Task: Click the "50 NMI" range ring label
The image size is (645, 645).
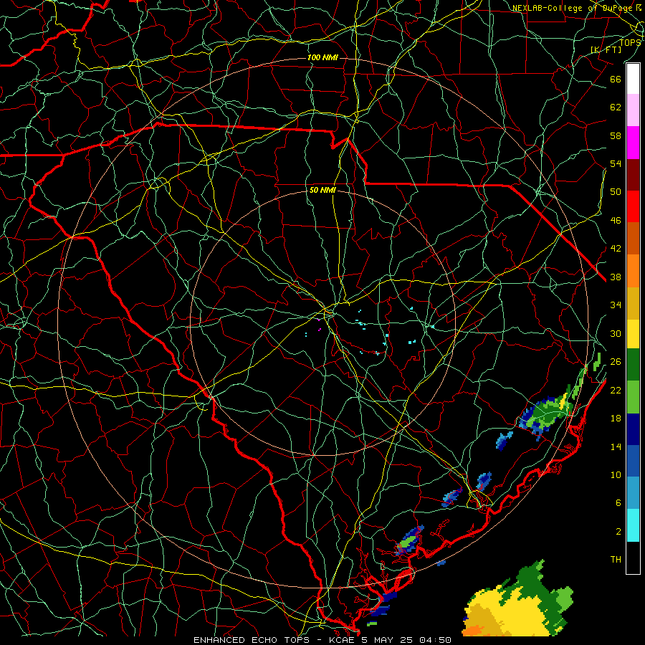Action: [x=322, y=190]
